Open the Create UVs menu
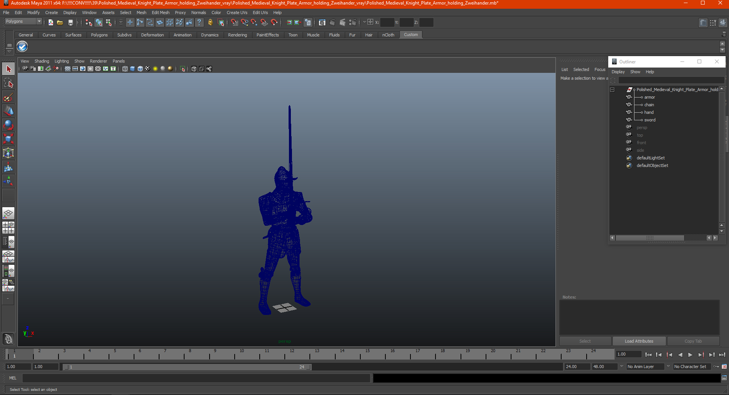 click(x=237, y=13)
